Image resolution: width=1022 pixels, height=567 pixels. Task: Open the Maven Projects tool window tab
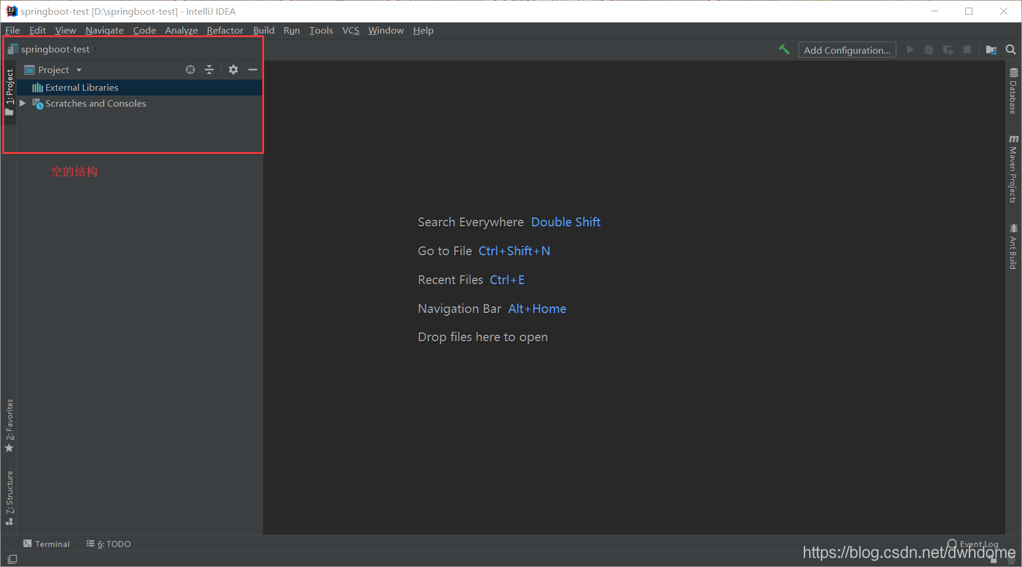click(1014, 169)
